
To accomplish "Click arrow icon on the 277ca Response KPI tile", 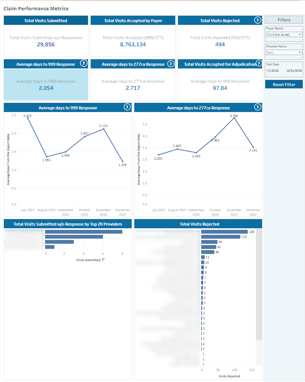I will [171, 63].
